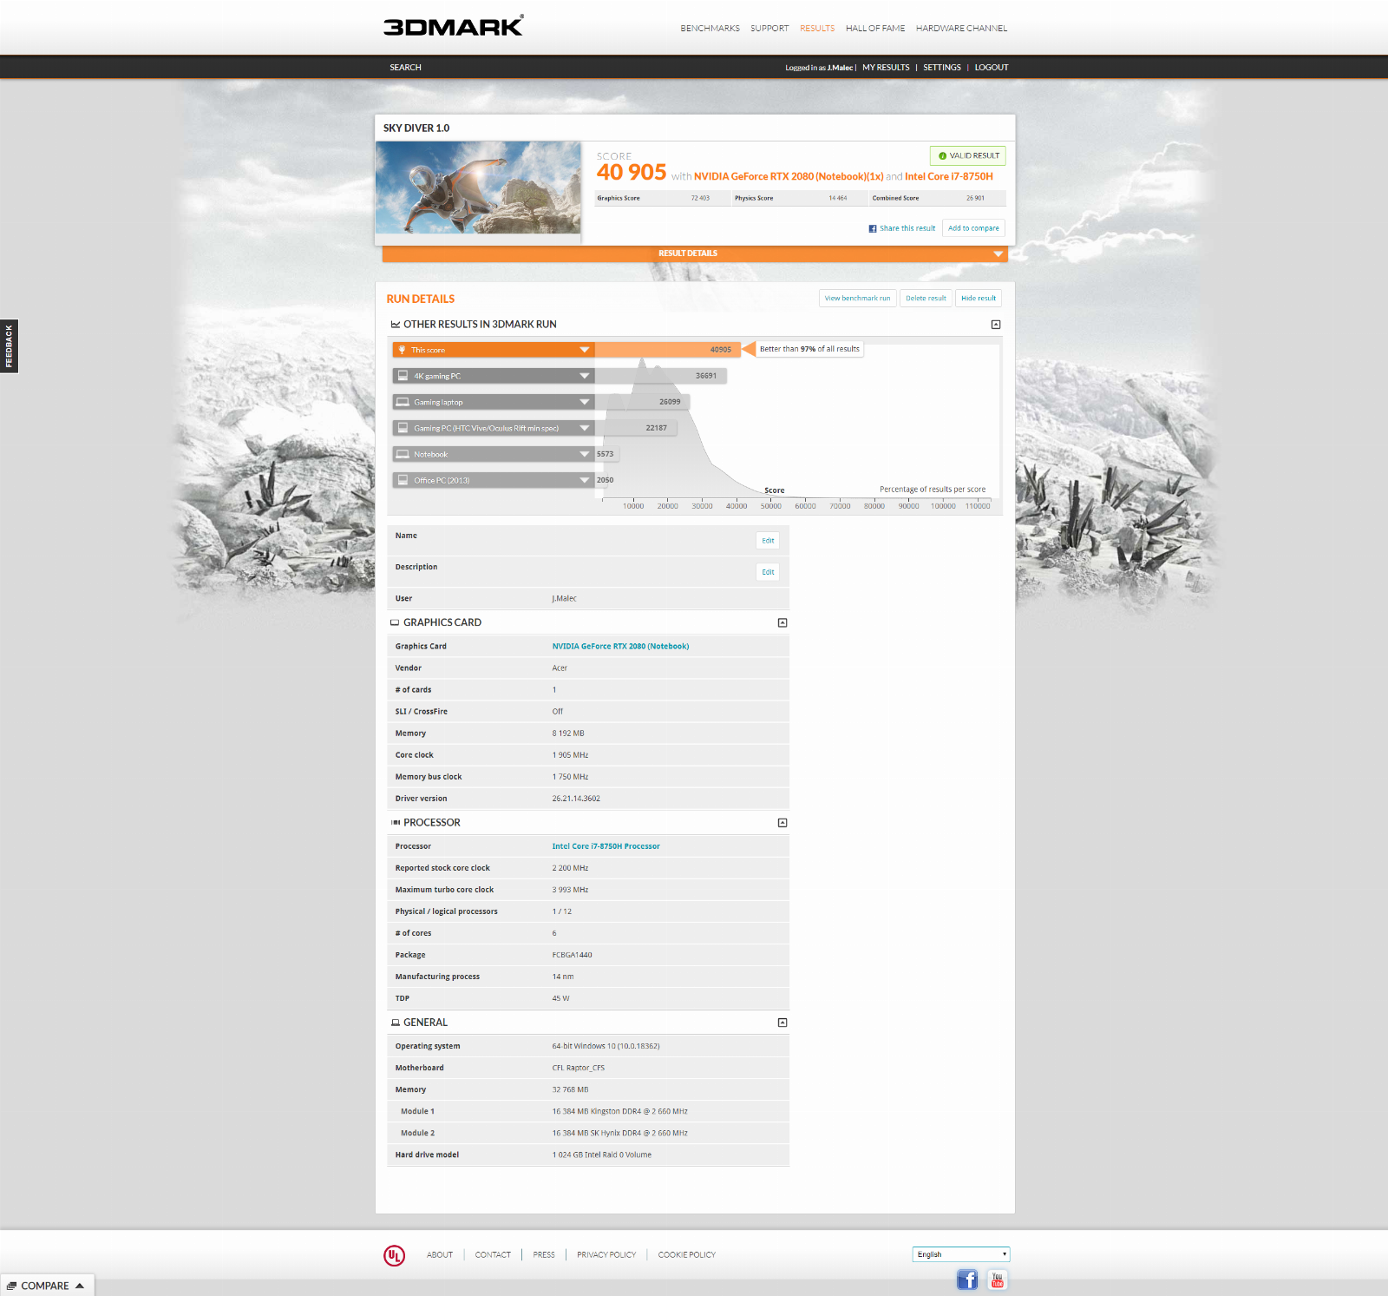The height and width of the screenshot is (1296, 1388).
Task: Collapse the General section
Action: tap(782, 1023)
